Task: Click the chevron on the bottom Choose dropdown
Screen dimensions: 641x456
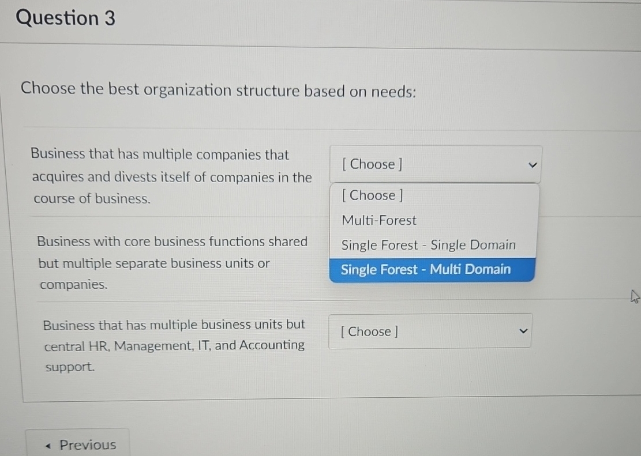Action: point(523,330)
